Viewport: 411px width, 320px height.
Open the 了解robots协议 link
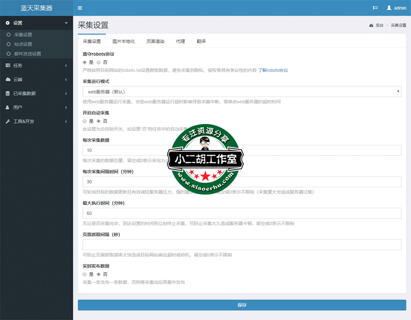click(273, 70)
